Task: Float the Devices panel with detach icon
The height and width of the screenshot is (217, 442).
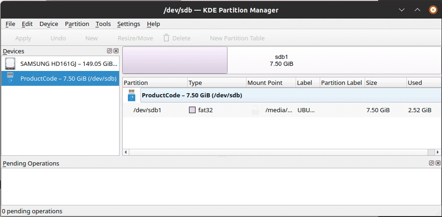Action: [x=109, y=51]
